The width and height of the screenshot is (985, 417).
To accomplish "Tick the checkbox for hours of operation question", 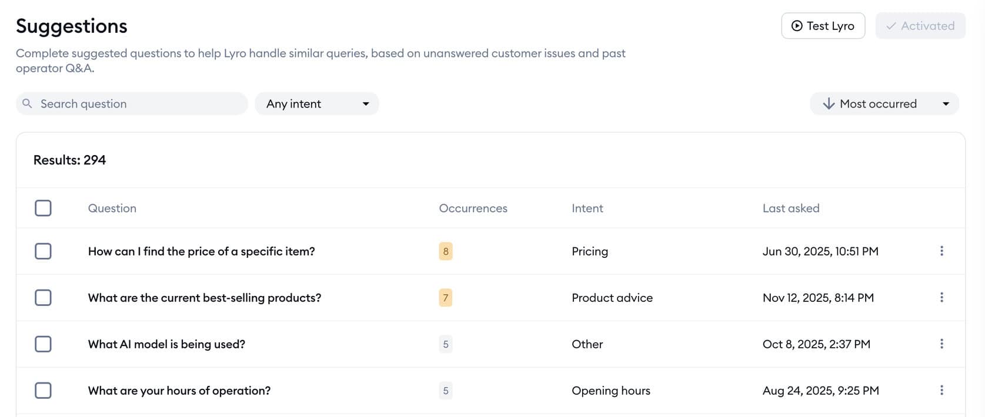I will (x=43, y=391).
